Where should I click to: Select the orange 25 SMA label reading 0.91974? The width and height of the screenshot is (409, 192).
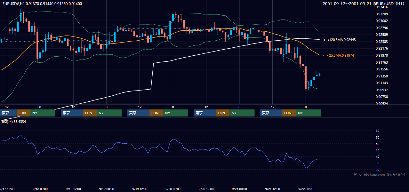[x=339, y=55]
